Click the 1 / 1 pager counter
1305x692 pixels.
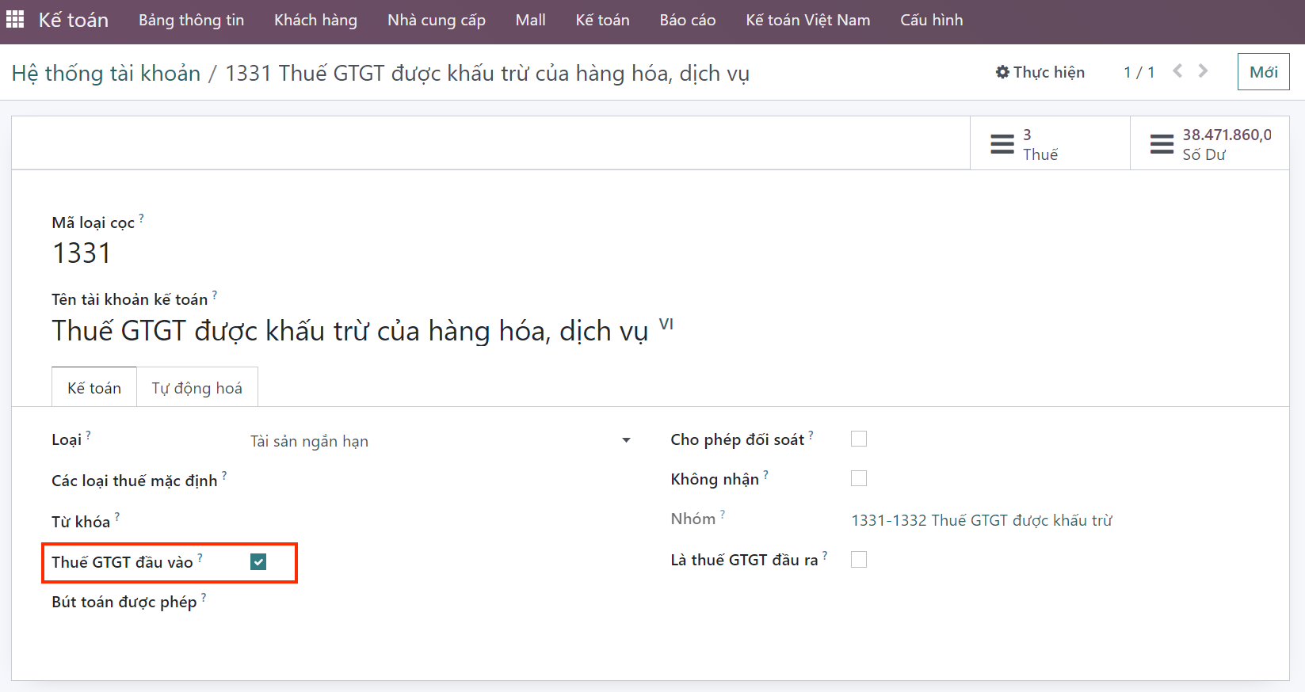pyautogui.click(x=1139, y=72)
